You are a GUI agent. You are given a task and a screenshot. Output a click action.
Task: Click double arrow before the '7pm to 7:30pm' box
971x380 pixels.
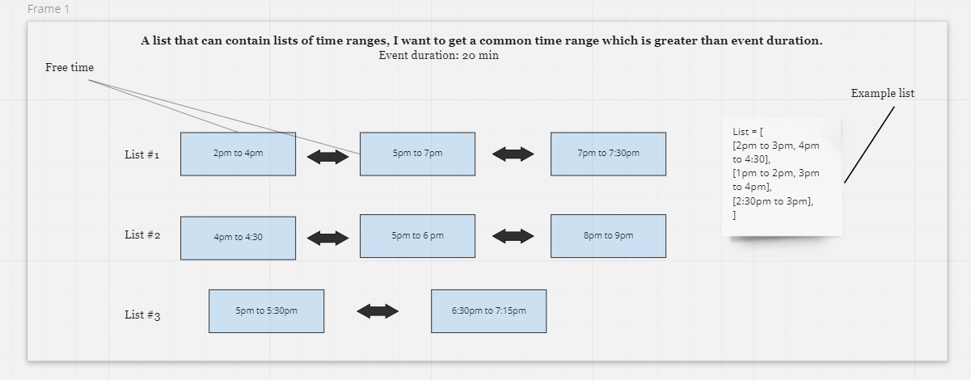pos(513,154)
